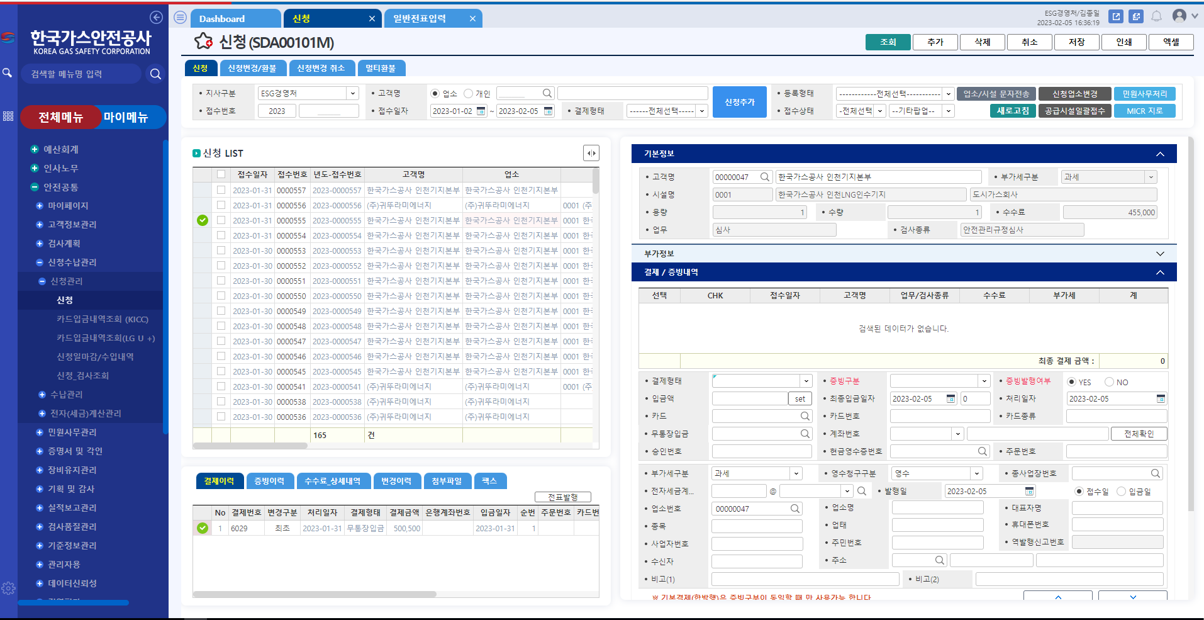Screen dimensions: 1204x620
Task: Click magnifier icon next to 고객명 code 00000047
Action: click(x=764, y=177)
